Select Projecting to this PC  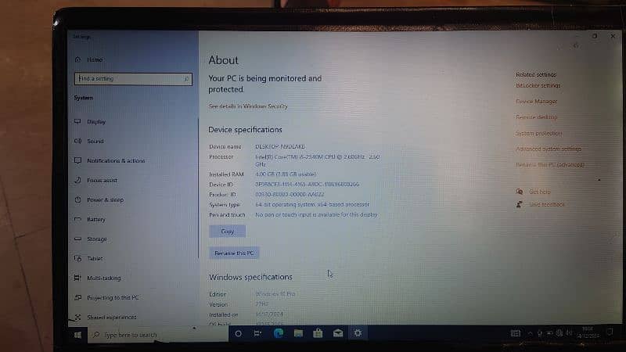coord(113,298)
